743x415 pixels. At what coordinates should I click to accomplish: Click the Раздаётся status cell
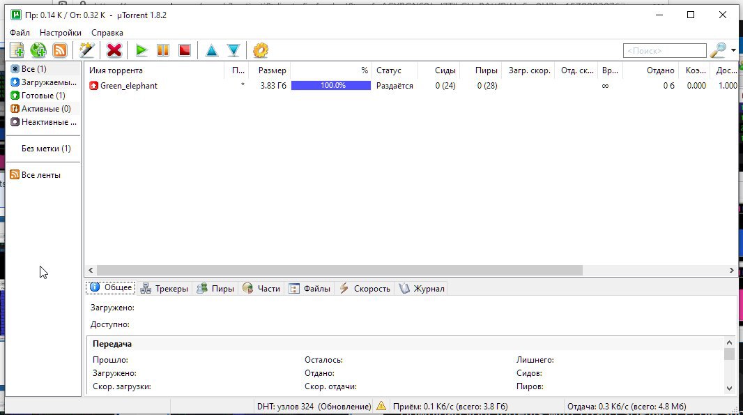pos(395,86)
